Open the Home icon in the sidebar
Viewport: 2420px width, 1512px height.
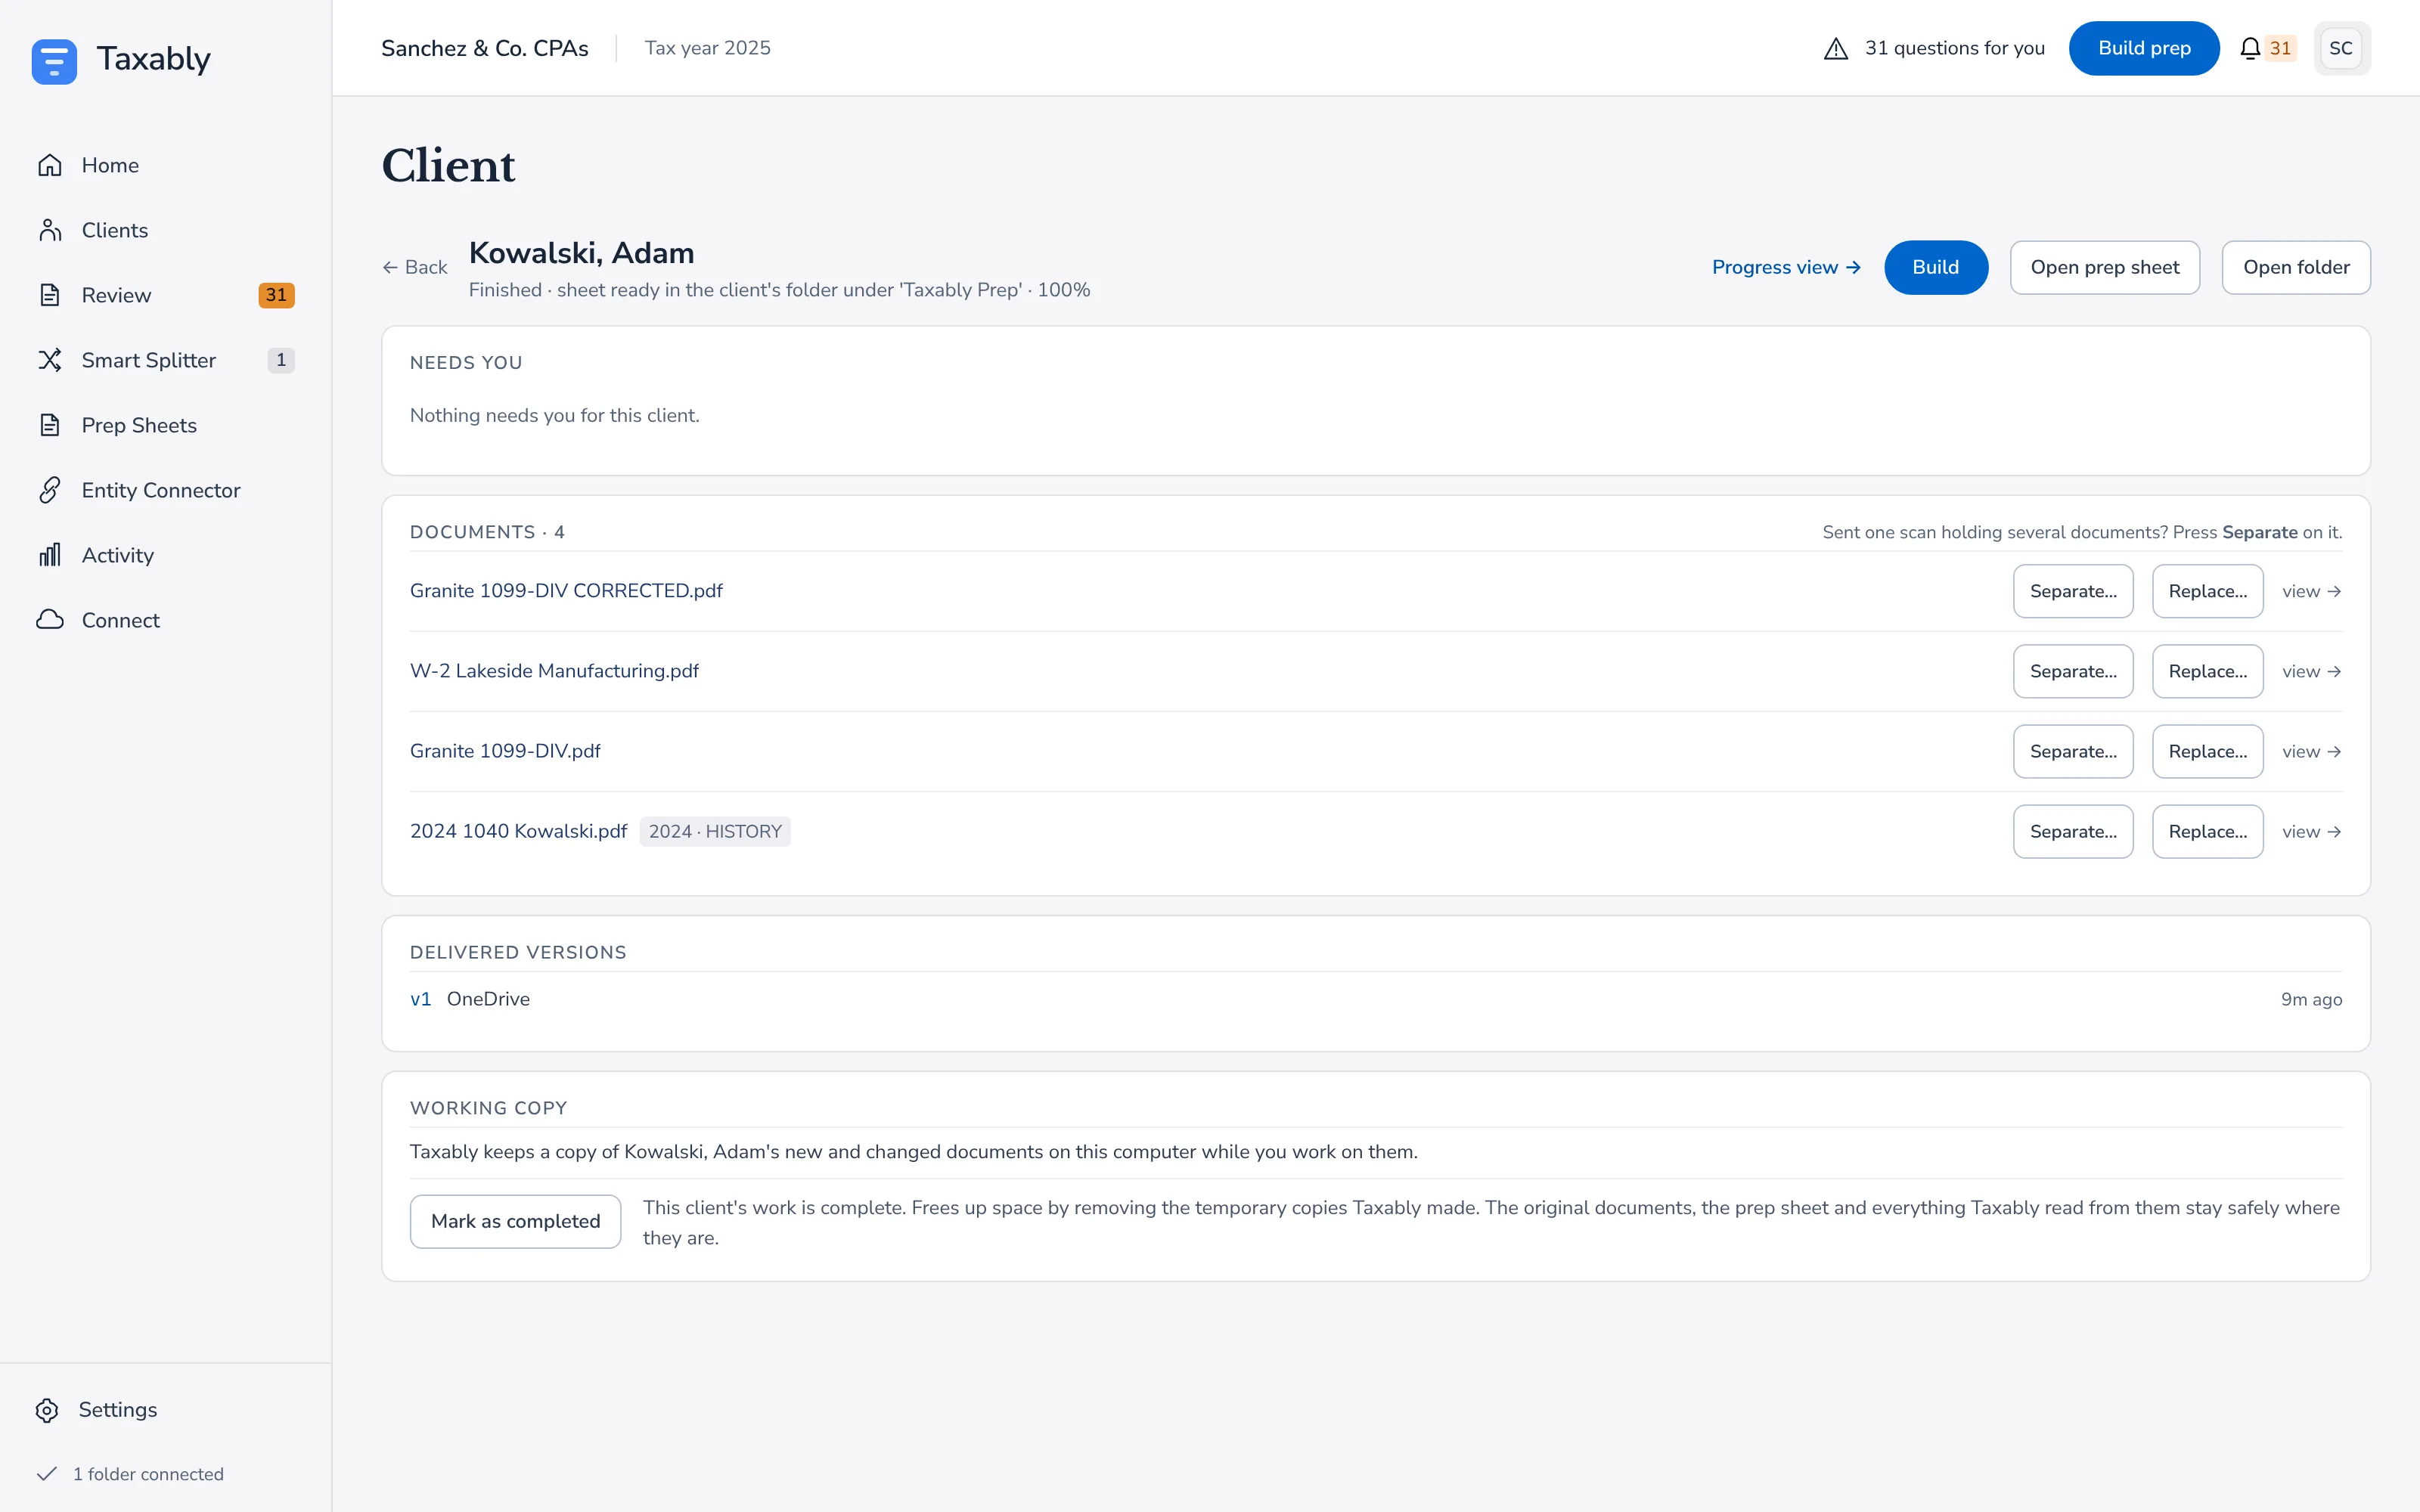(x=50, y=165)
